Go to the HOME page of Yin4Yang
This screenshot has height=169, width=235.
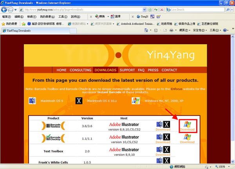tap(61, 70)
